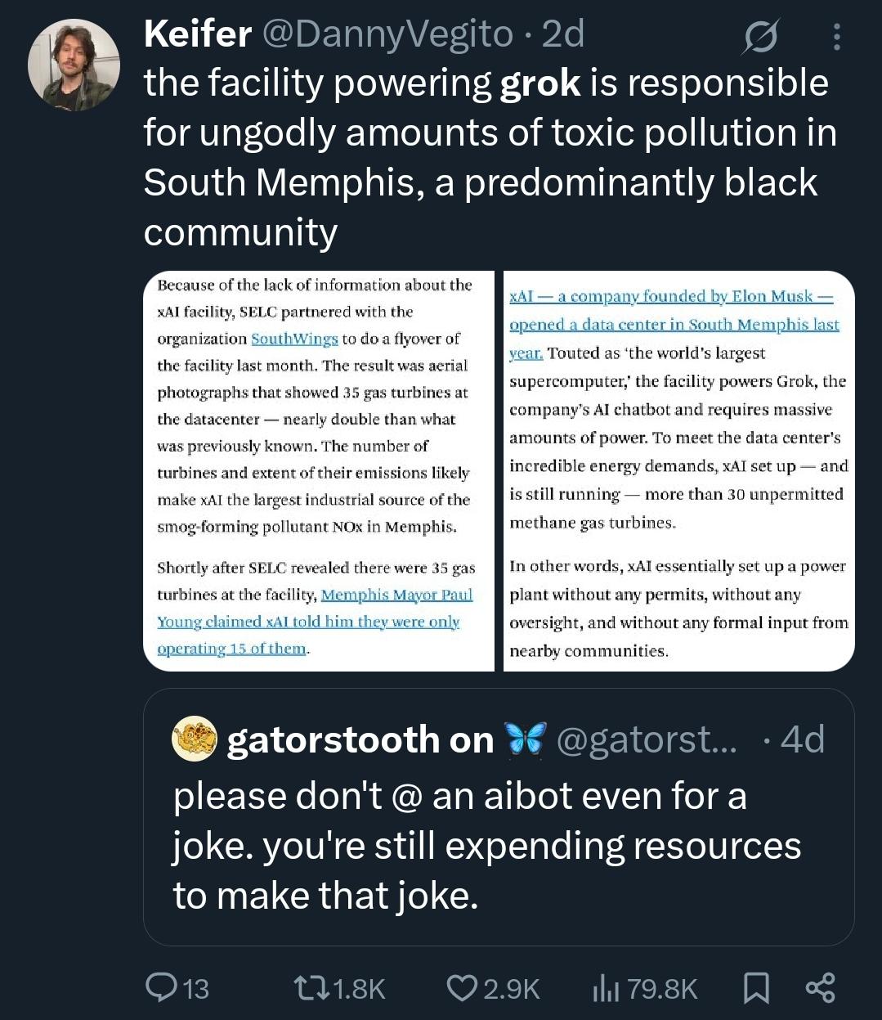Click the Keifer display name
Screen dimensions: 882x1020
pyautogui.click(x=197, y=34)
